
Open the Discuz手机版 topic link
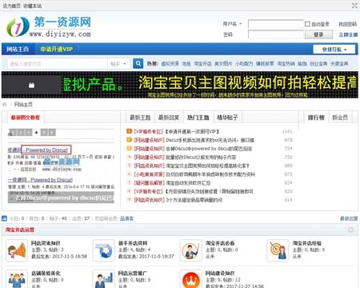coord(210,140)
